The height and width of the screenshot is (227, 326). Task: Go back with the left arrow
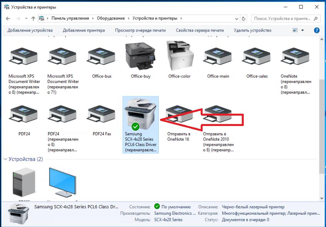pyautogui.click(x=8, y=19)
